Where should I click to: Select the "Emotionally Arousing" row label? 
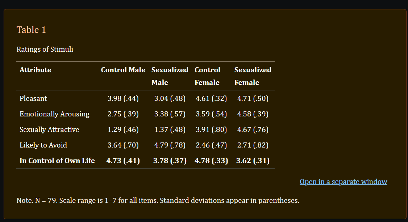[x=54, y=114]
